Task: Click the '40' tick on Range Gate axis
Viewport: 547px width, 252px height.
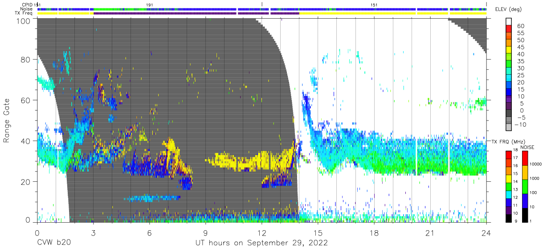Action: (26, 141)
